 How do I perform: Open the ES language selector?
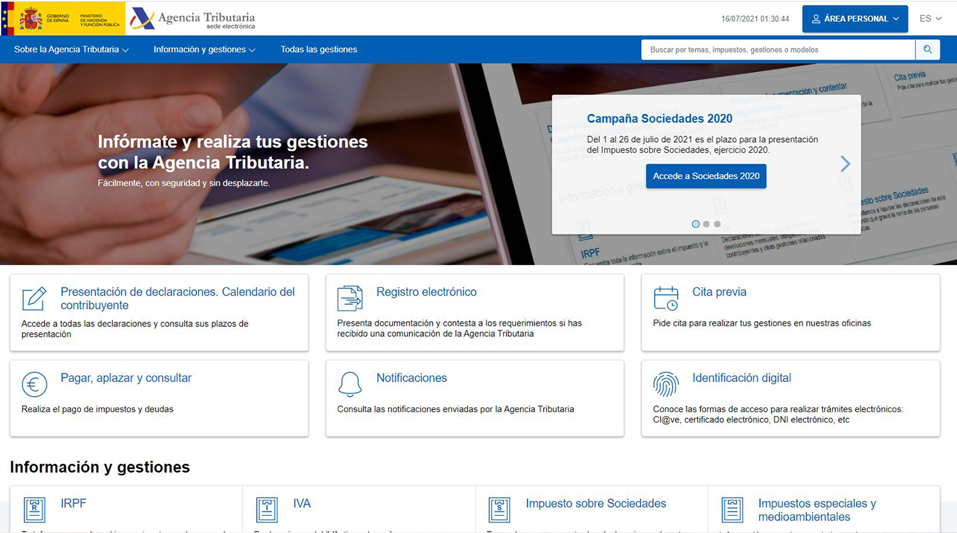coord(930,19)
